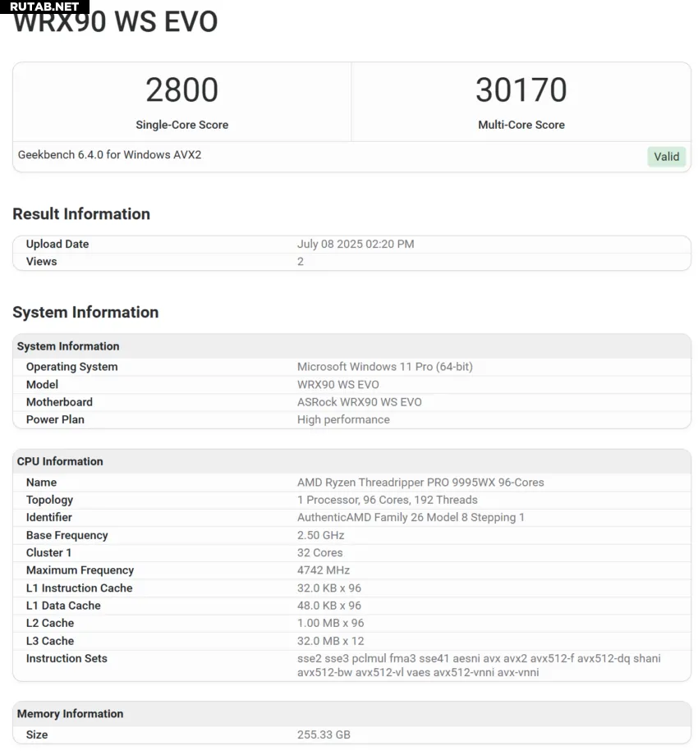Click the Upload Date label
The image size is (698, 755).
pos(57,244)
